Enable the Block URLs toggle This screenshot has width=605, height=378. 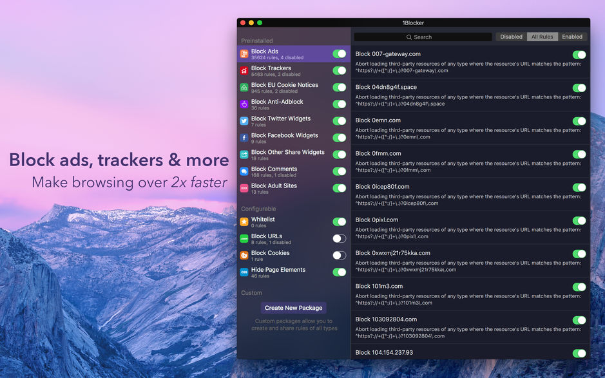tap(340, 238)
